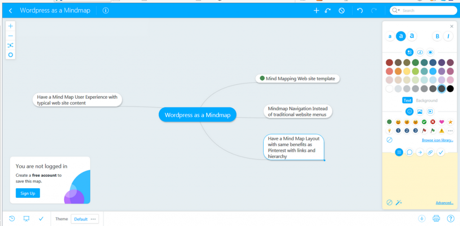Image resolution: width=460 pixels, height=226 pixels.
Task: Remove icon using no-icon circle
Action: tap(389, 140)
